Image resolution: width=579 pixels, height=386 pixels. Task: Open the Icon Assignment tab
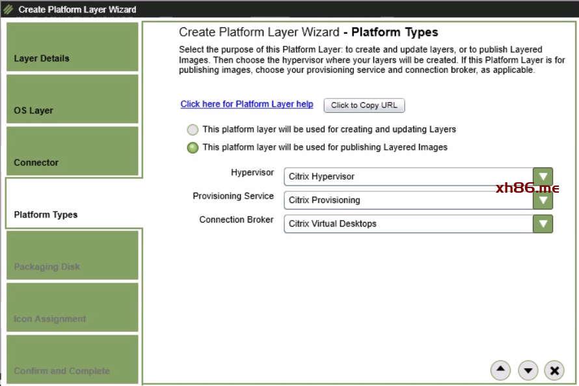coord(72,307)
